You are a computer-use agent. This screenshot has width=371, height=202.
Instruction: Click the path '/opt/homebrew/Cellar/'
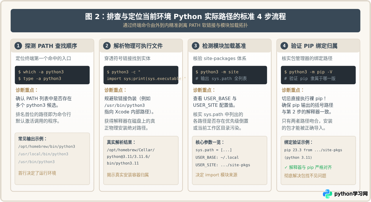131,150
